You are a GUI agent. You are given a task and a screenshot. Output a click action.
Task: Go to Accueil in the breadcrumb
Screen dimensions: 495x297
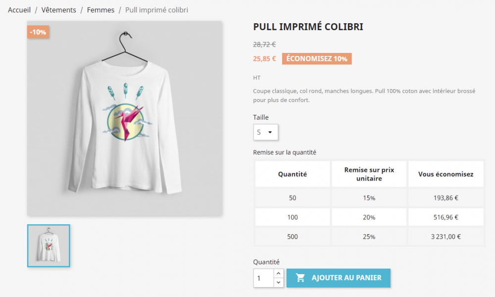click(x=19, y=10)
